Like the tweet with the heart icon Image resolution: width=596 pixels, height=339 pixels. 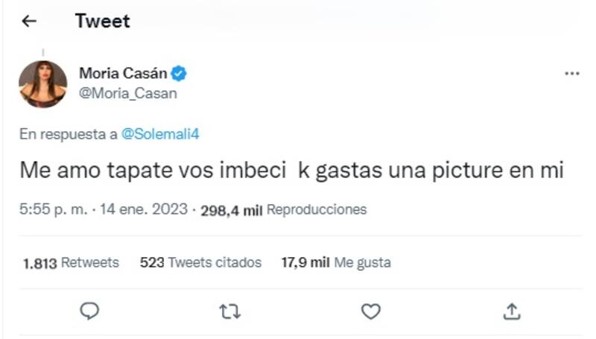[370, 311]
